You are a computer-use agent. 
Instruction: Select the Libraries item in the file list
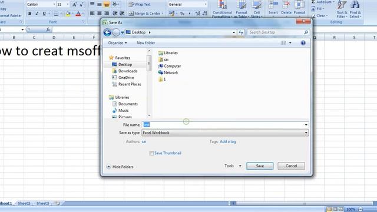[168, 53]
